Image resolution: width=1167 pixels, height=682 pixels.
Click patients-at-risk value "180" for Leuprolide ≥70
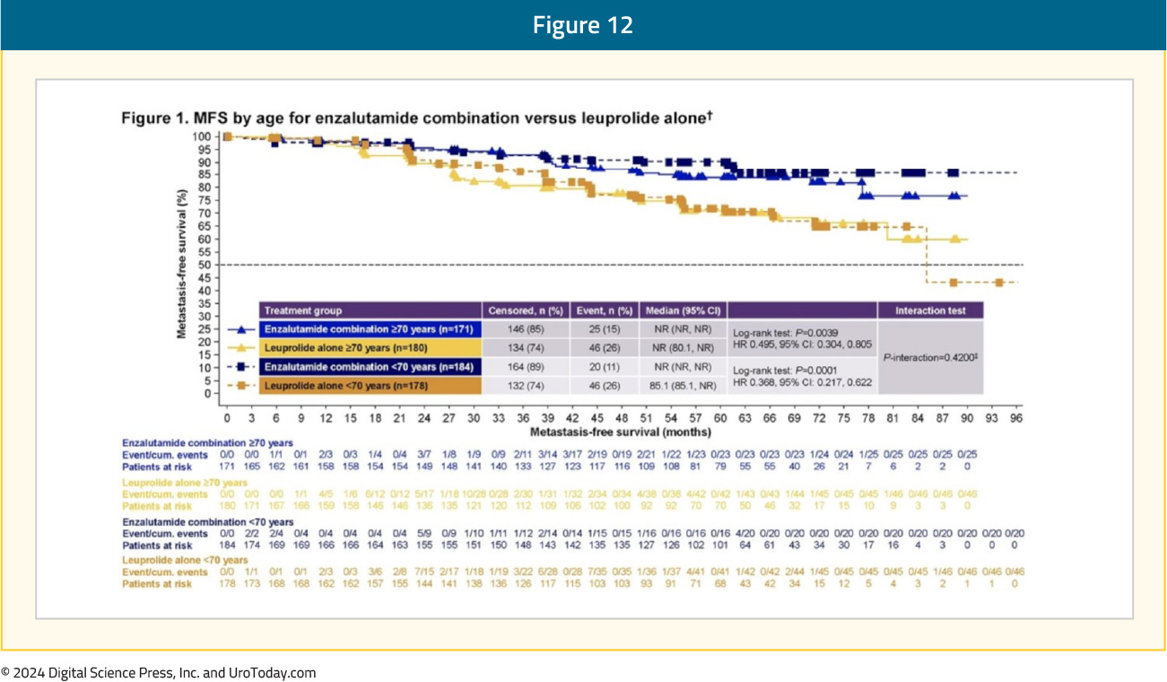coord(228,505)
